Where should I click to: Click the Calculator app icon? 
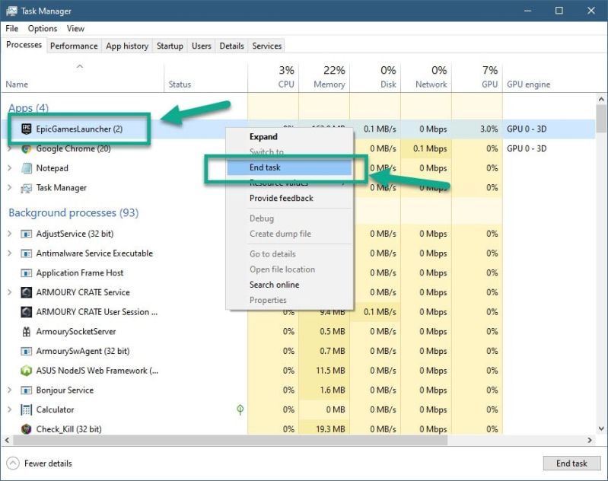coord(26,409)
